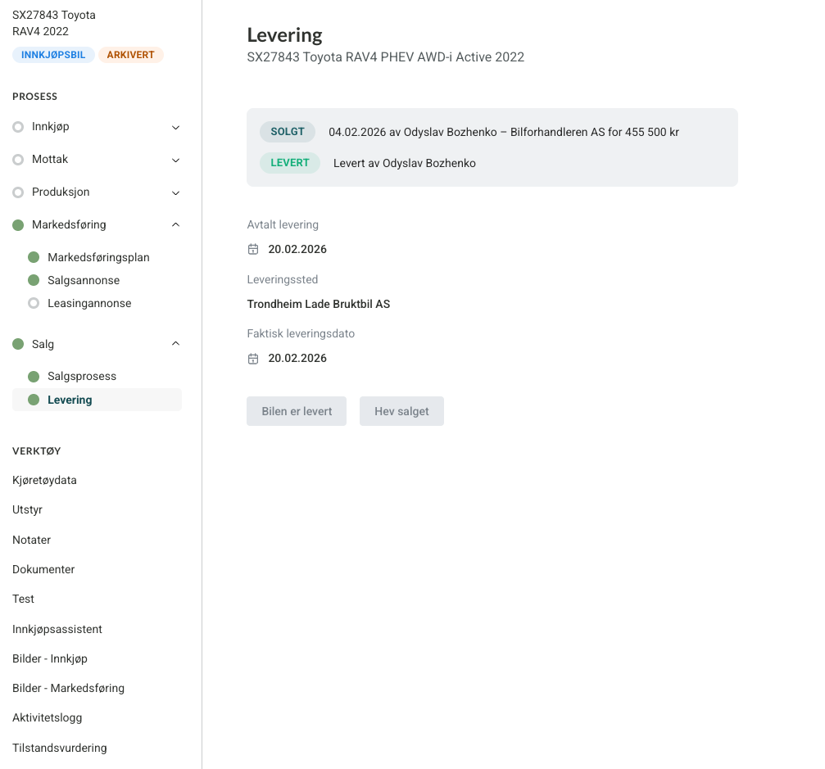This screenshot has width=825, height=769.
Task: Collapse the Salg section chevron
Action: click(x=175, y=344)
